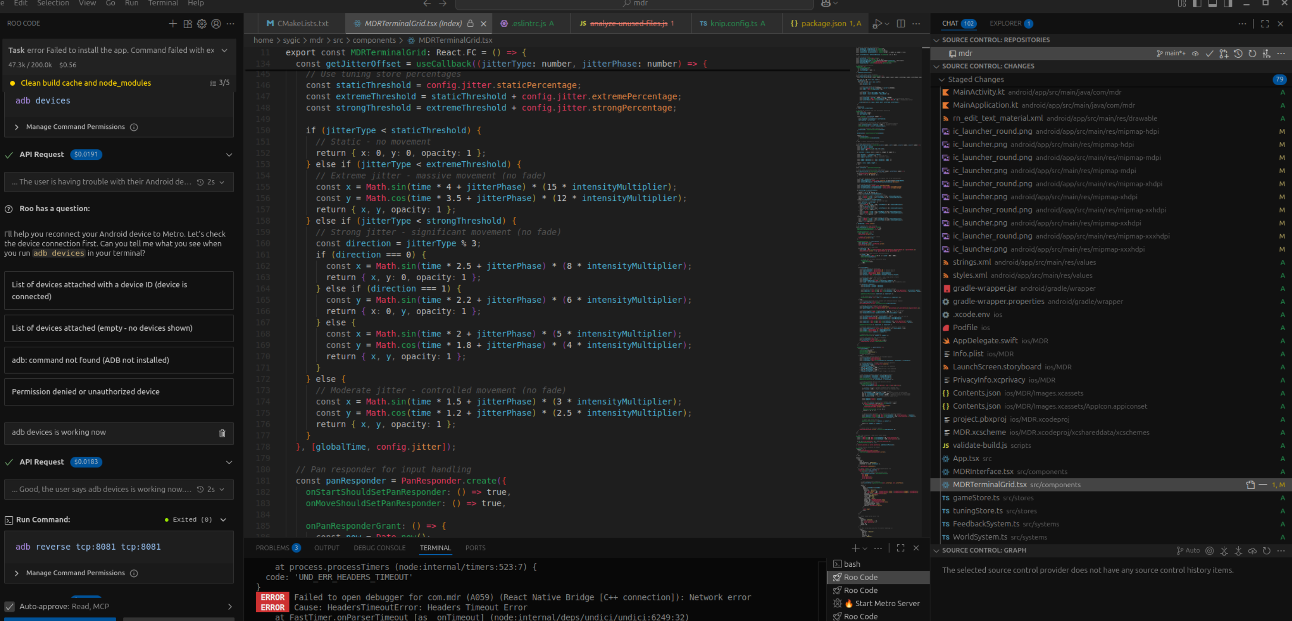
Task: Click the mdr command center search field
Action: tap(634, 4)
